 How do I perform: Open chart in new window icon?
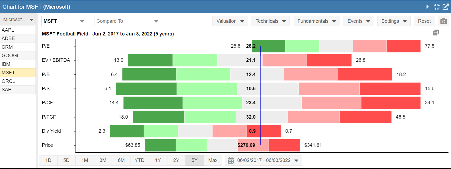(446, 7)
